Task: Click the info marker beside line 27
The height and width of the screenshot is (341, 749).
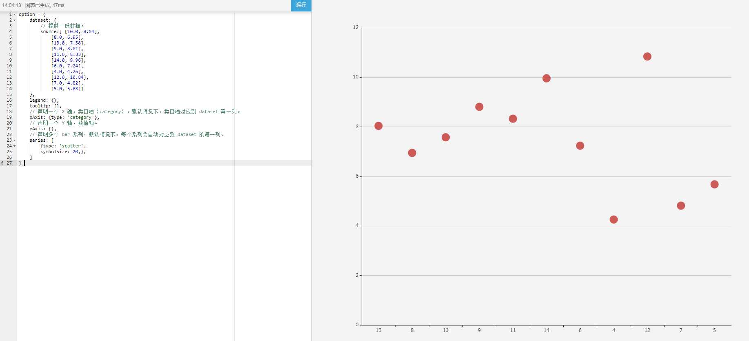Action: point(2,163)
